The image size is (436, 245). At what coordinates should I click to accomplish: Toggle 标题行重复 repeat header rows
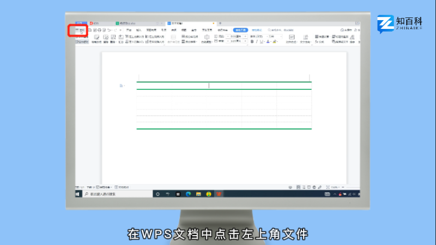tap(340, 36)
